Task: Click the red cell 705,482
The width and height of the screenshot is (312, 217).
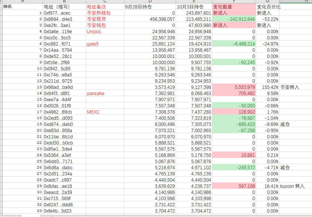Action: click(x=234, y=93)
